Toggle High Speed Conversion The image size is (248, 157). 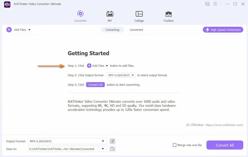(x=223, y=30)
